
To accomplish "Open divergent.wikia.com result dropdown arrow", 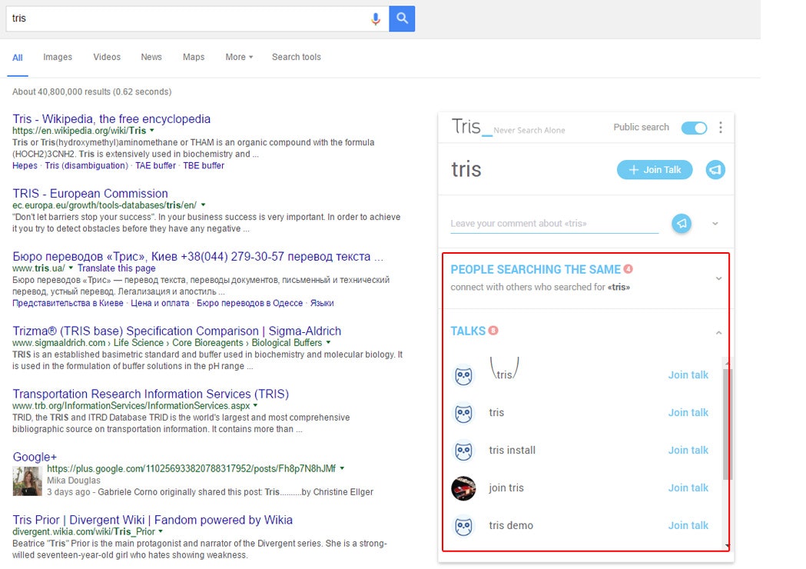I will tap(161, 531).
